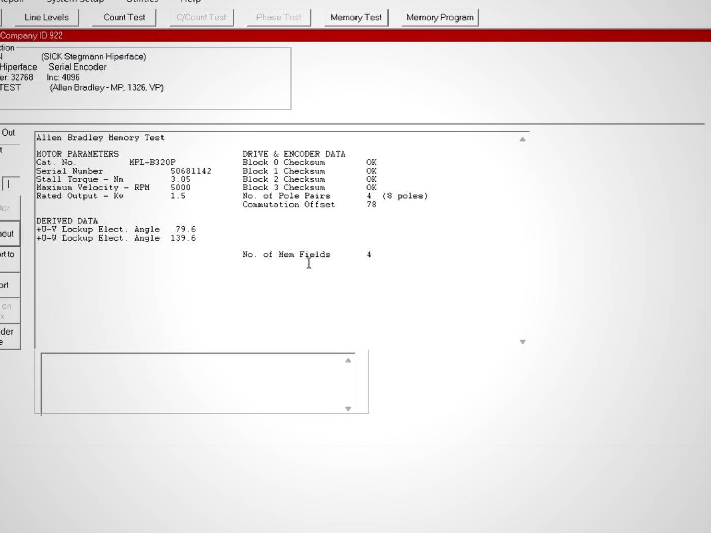Click the +U-W Lockup angle value 139.6
Image resolution: width=711 pixels, height=533 pixels.
183,238
